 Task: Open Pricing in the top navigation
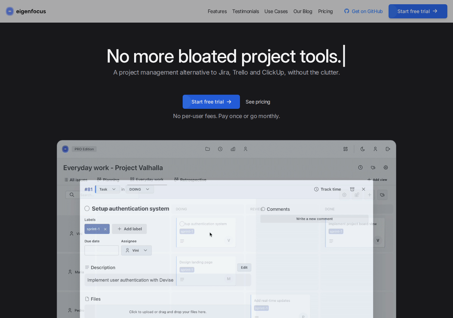pos(326,11)
